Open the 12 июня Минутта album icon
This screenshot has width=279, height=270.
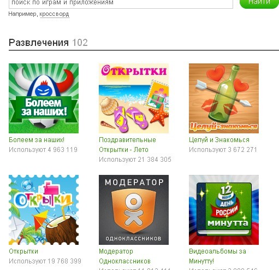pyautogui.click(x=224, y=210)
